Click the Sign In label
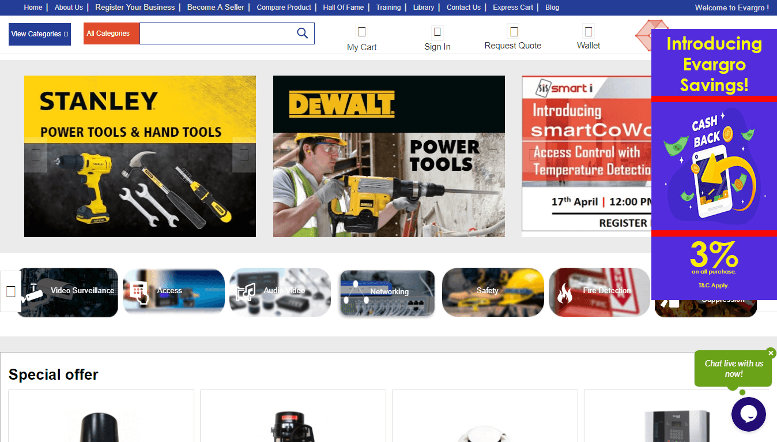The image size is (777, 442). pos(437,47)
